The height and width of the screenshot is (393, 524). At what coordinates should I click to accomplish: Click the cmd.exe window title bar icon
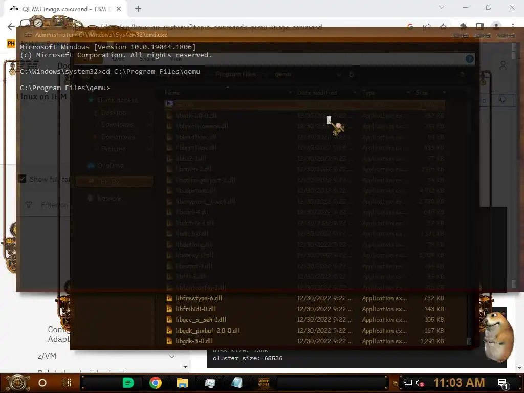point(28,34)
